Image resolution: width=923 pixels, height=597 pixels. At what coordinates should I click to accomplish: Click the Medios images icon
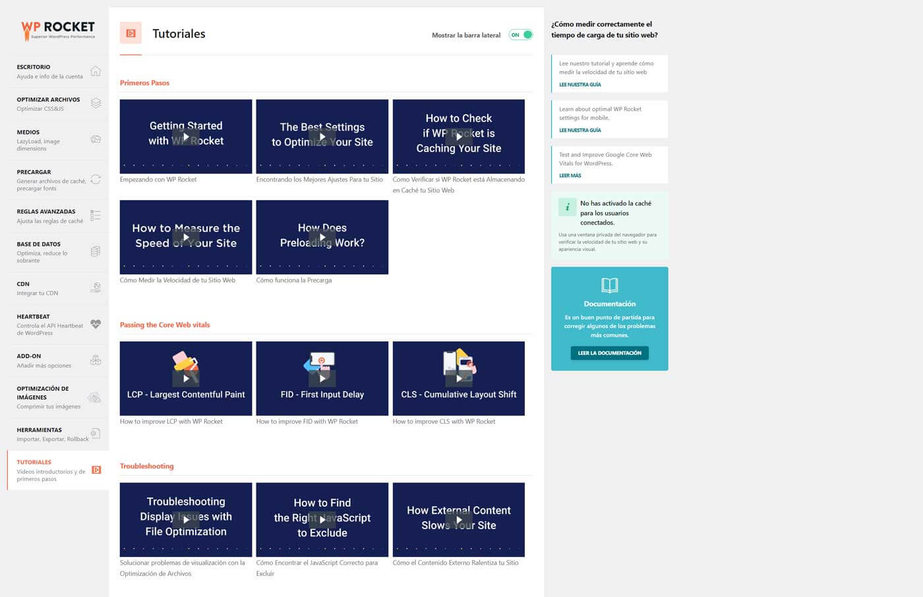pos(96,140)
